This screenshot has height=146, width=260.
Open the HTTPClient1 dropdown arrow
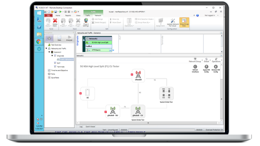[x=110, y=50]
